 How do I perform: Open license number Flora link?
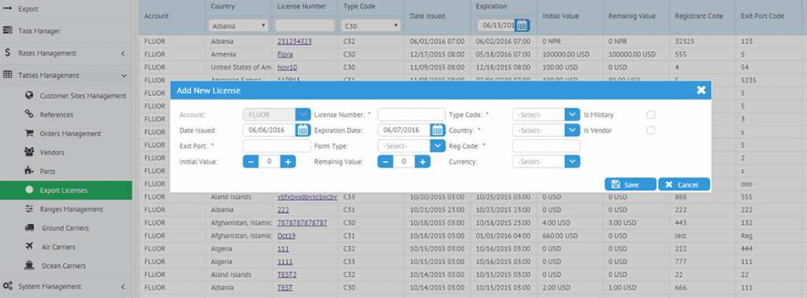(285, 54)
